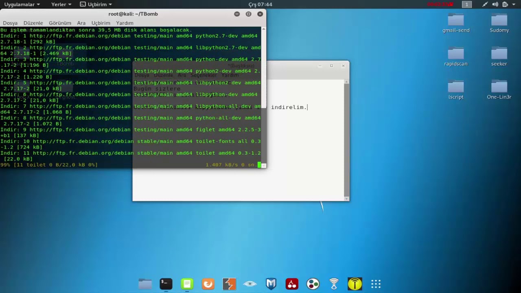Click the '99% [11 toilet 0 B/22,0 kB 0%]' progress line
This screenshot has width=521, height=293.
49,165
